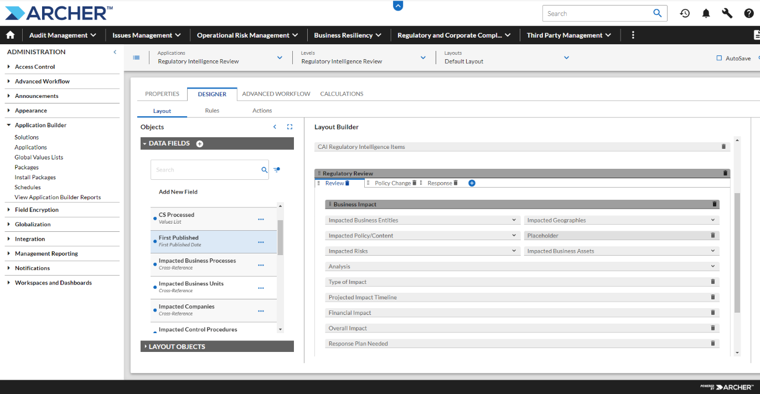Open the Applications dropdown
The image size is (760, 394).
click(280, 58)
